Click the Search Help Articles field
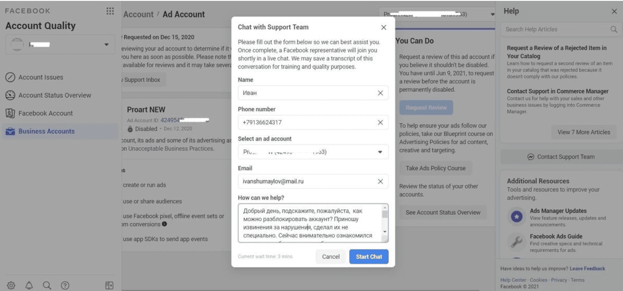623x291 pixels. point(561,30)
